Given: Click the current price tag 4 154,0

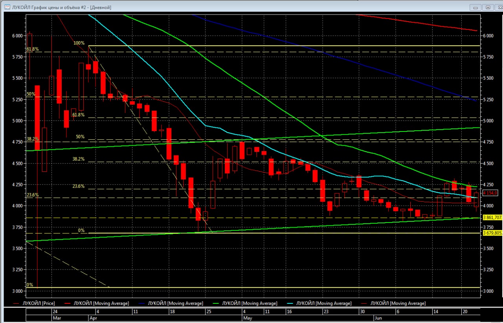Looking at the screenshot, I should pyautogui.click(x=490, y=193).
